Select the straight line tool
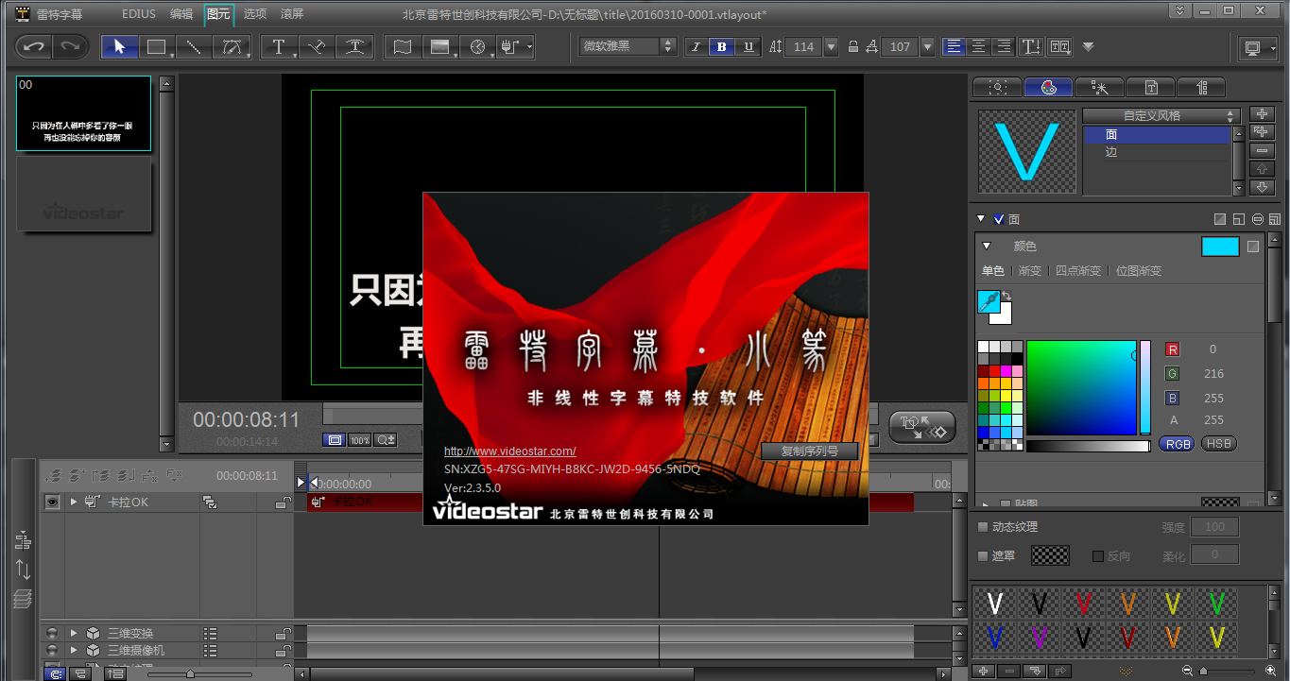This screenshot has height=681, width=1290. pos(193,46)
